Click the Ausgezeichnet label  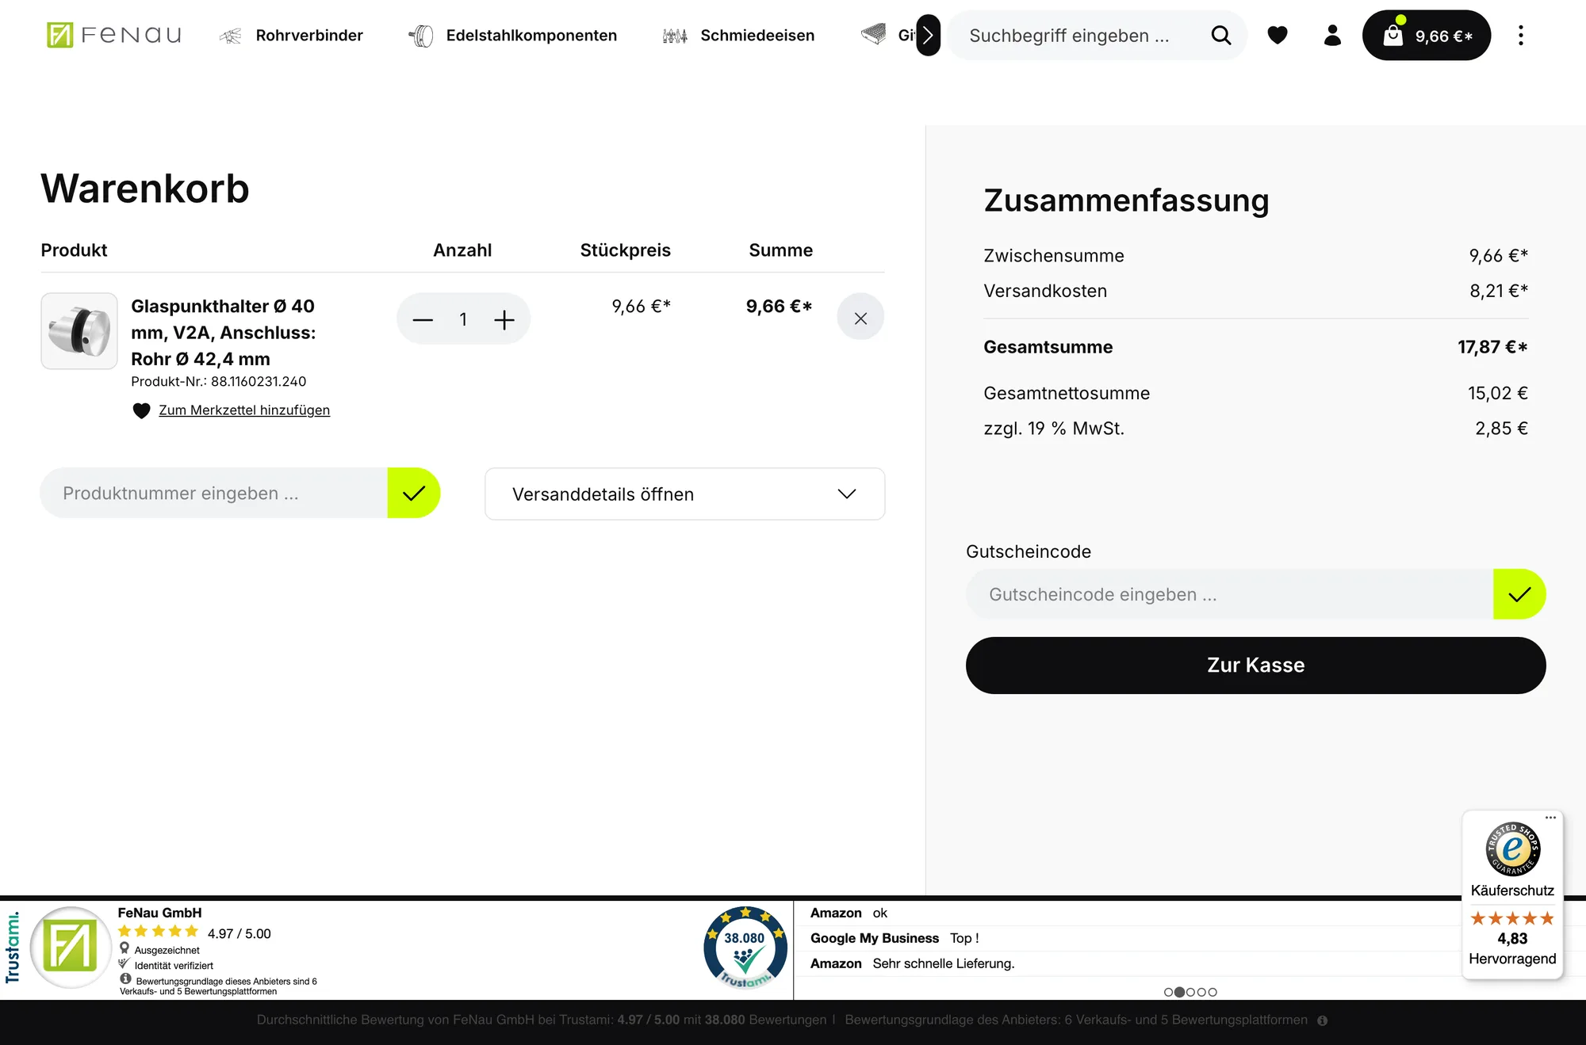point(167,950)
